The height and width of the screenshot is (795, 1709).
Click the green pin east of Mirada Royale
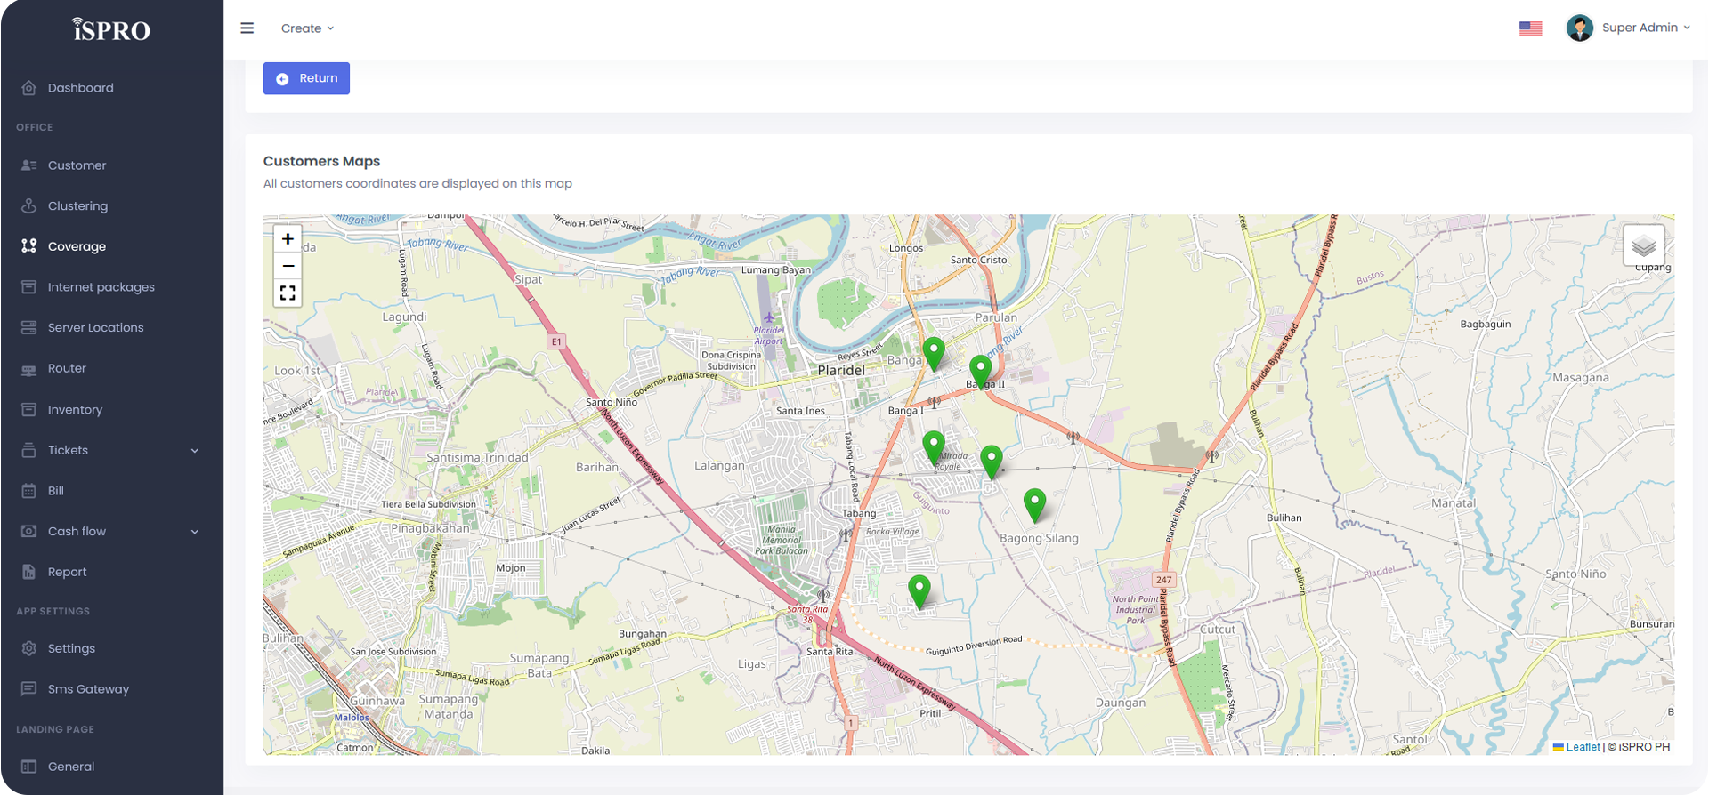tap(992, 462)
